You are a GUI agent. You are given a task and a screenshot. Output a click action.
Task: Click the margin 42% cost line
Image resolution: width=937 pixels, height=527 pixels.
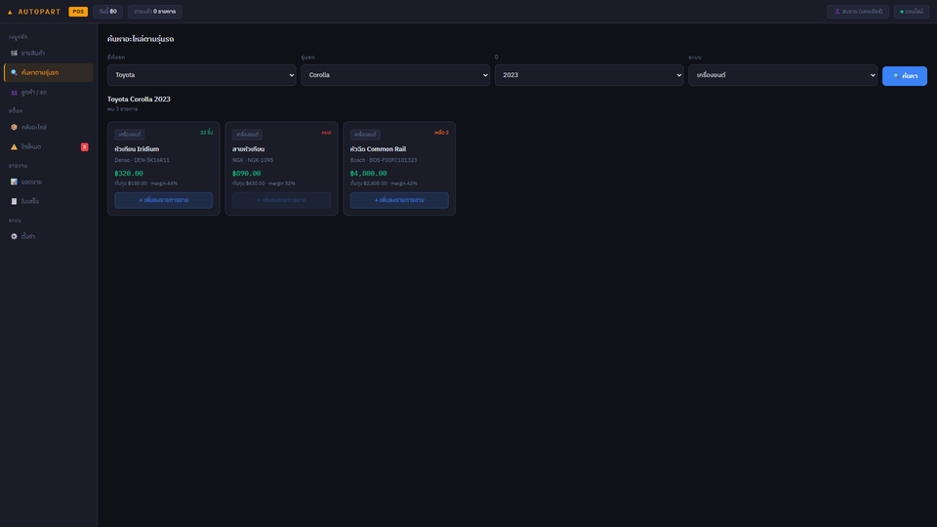pyautogui.click(x=384, y=183)
